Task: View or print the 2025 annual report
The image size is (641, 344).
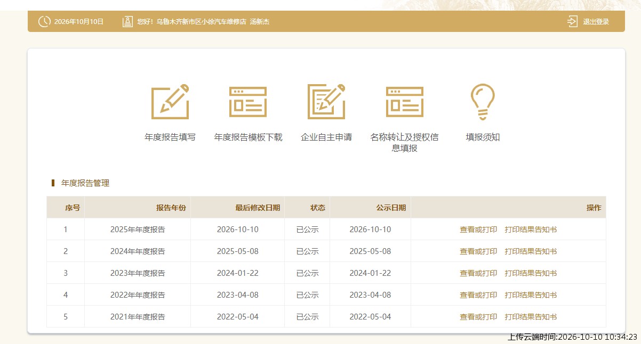Action: pyautogui.click(x=478, y=230)
